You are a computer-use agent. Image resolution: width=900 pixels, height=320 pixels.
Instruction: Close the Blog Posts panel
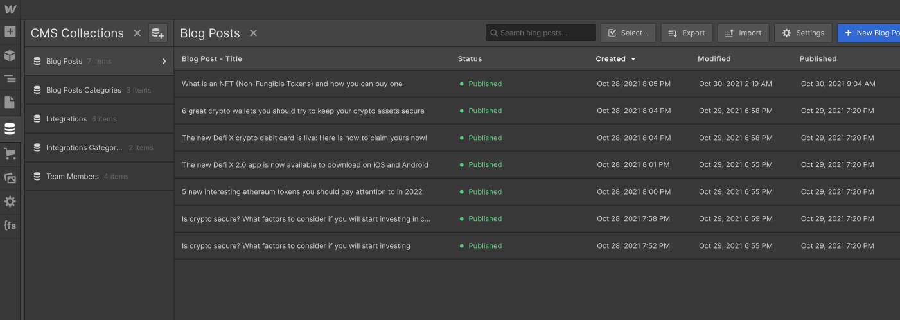pyautogui.click(x=253, y=33)
